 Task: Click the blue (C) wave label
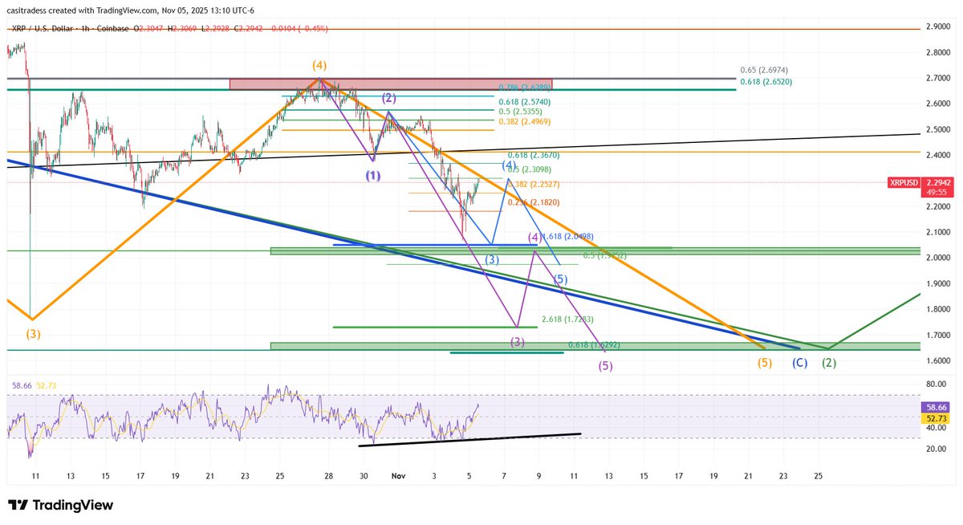tap(799, 363)
